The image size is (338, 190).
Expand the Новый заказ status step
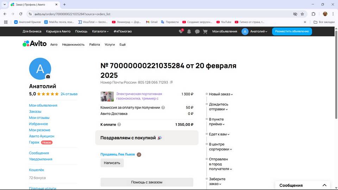(221, 94)
